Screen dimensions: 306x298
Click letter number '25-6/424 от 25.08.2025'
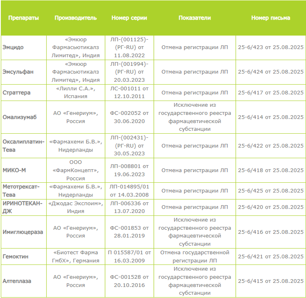coord(271,72)
